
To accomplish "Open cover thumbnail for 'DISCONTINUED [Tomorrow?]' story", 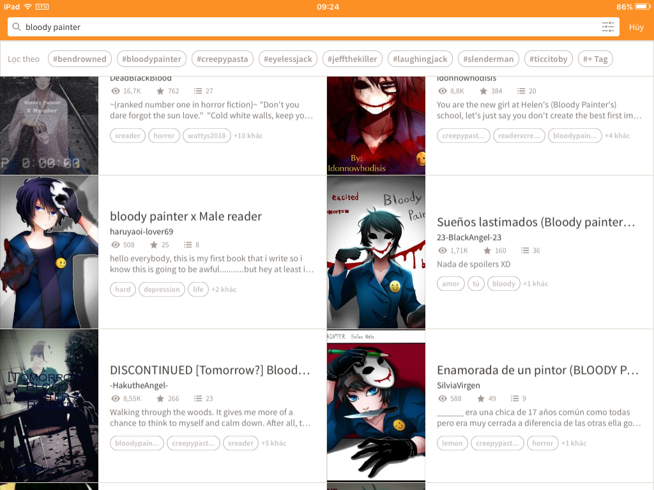I will [x=49, y=406].
